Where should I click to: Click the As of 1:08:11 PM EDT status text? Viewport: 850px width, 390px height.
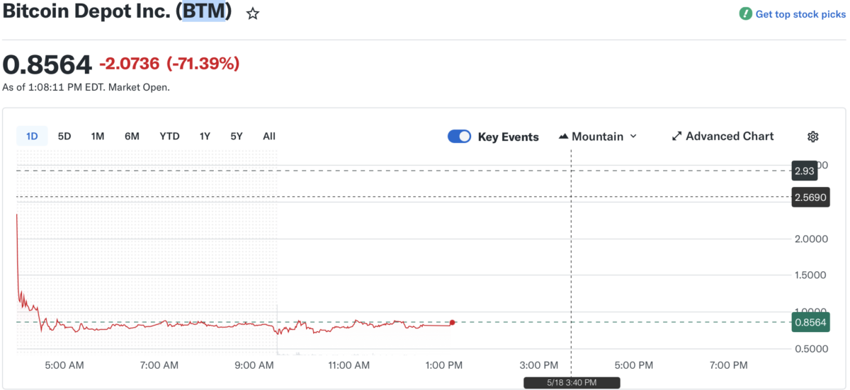coord(86,88)
